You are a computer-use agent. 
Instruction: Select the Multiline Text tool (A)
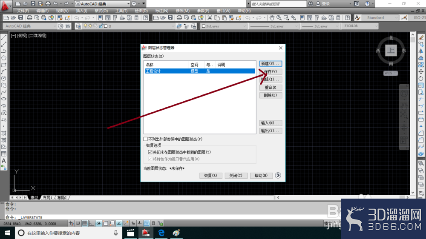pyautogui.click(x=4, y=161)
